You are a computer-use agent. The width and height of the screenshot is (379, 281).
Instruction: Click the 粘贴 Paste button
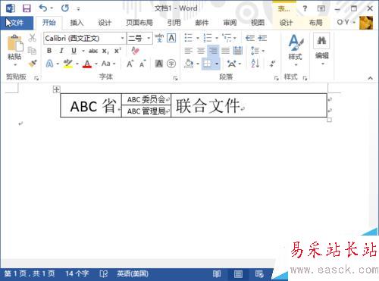pos(14,50)
